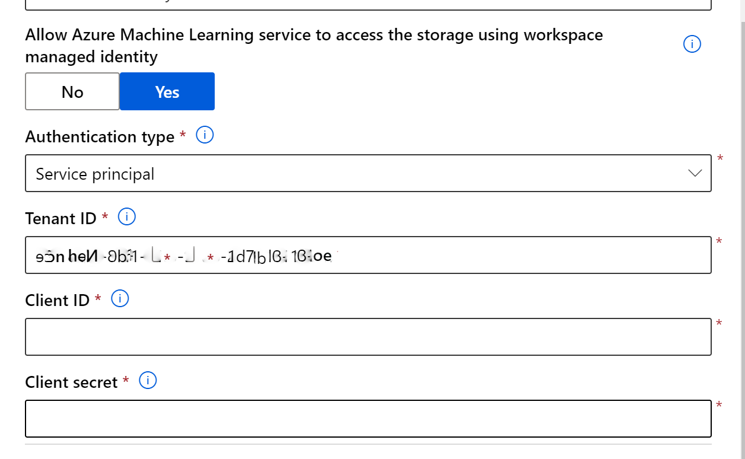Open the Authentication type dropdown
Image resolution: width=745 pixels, height=459 pixels.
[368, 173]
